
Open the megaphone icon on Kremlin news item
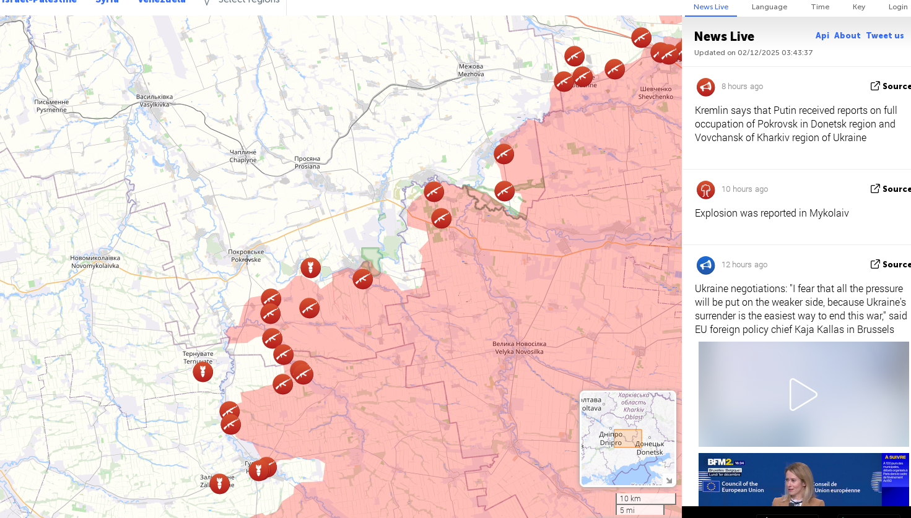(x=705, y=87)
